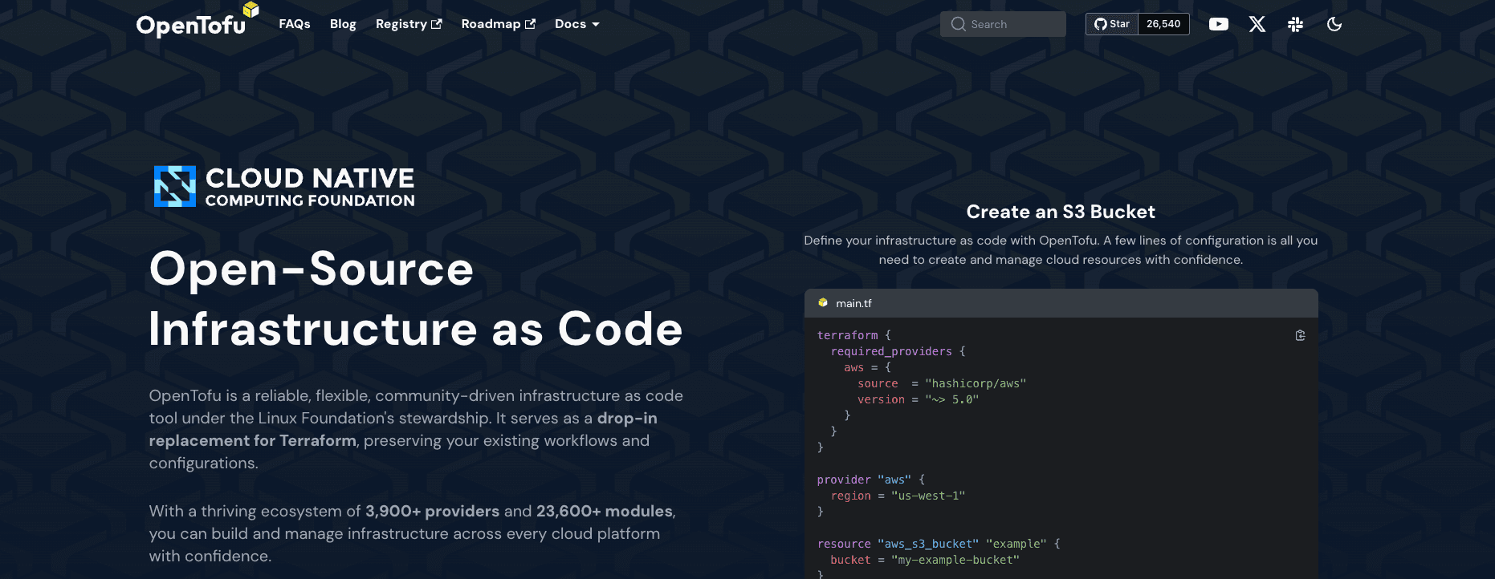The height and width of the screenshot is (579, 1495).
Task: Open the Roadmap external link
Action: pos(498,24)
